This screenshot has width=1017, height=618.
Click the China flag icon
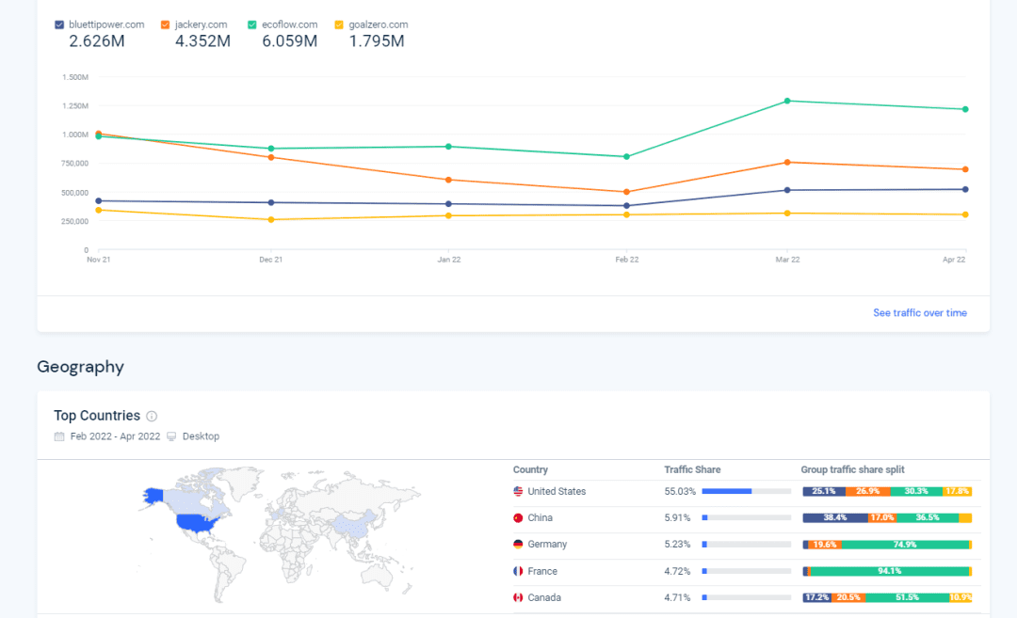tap(518, 518)
